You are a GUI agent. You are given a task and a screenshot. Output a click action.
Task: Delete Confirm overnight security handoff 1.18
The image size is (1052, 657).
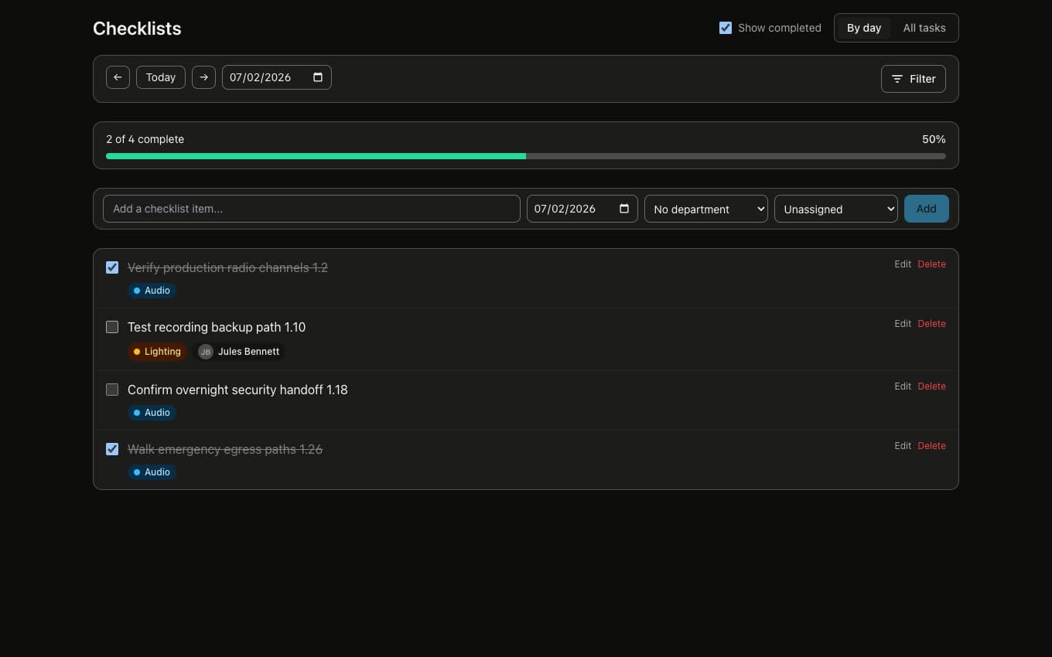pyautogui.click(x=931, y=386)
